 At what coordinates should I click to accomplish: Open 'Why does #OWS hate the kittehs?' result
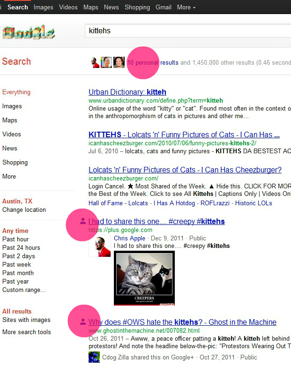(182, 322)
